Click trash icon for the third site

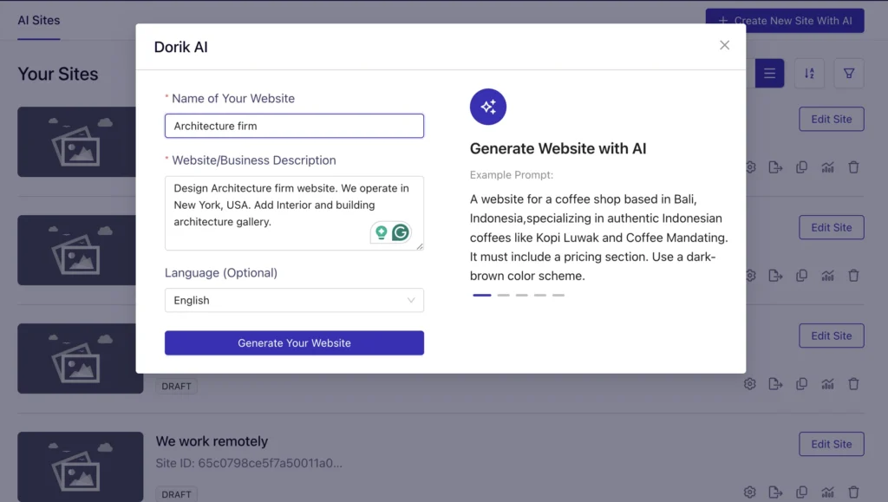click(853, 384)
